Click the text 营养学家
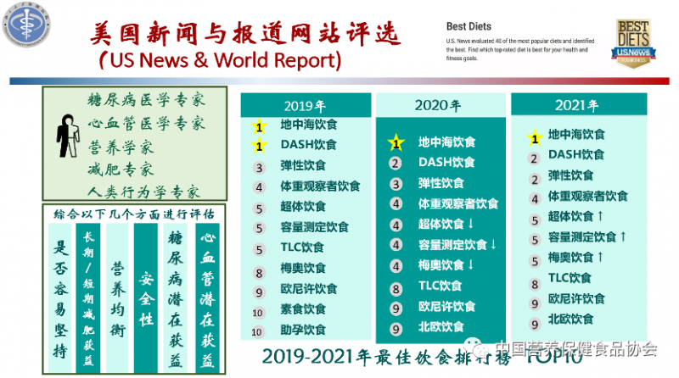Viewport: 679px width, 378px height. pos(121,147)
